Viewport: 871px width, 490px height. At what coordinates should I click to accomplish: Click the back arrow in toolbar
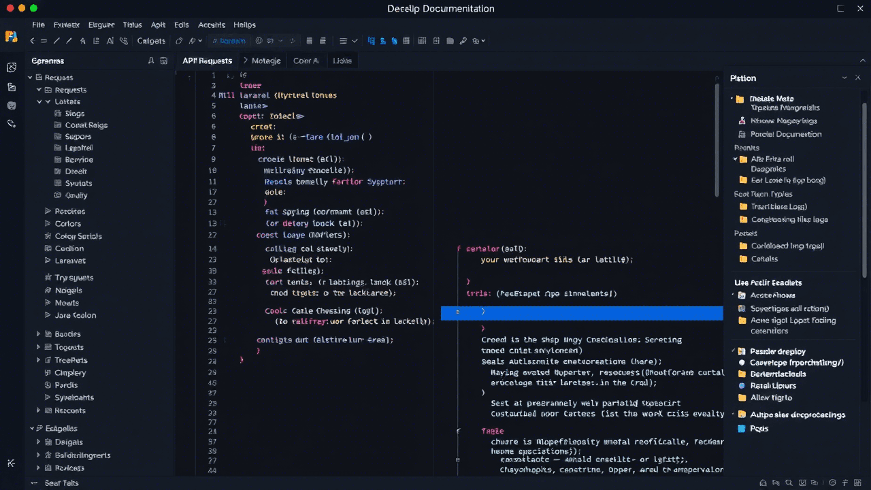click(x=32, y=41)
